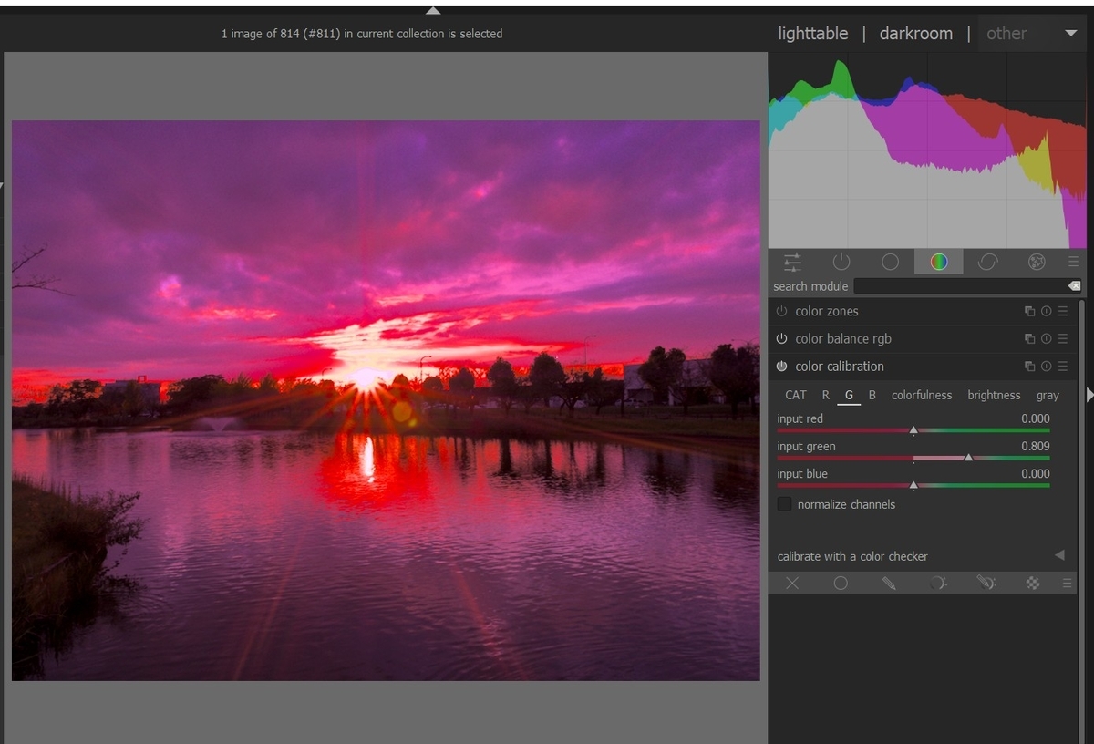1094x744 pixels.
Task: Open the brightness tab
Action: pyautogui.click(x=994, y=395)
